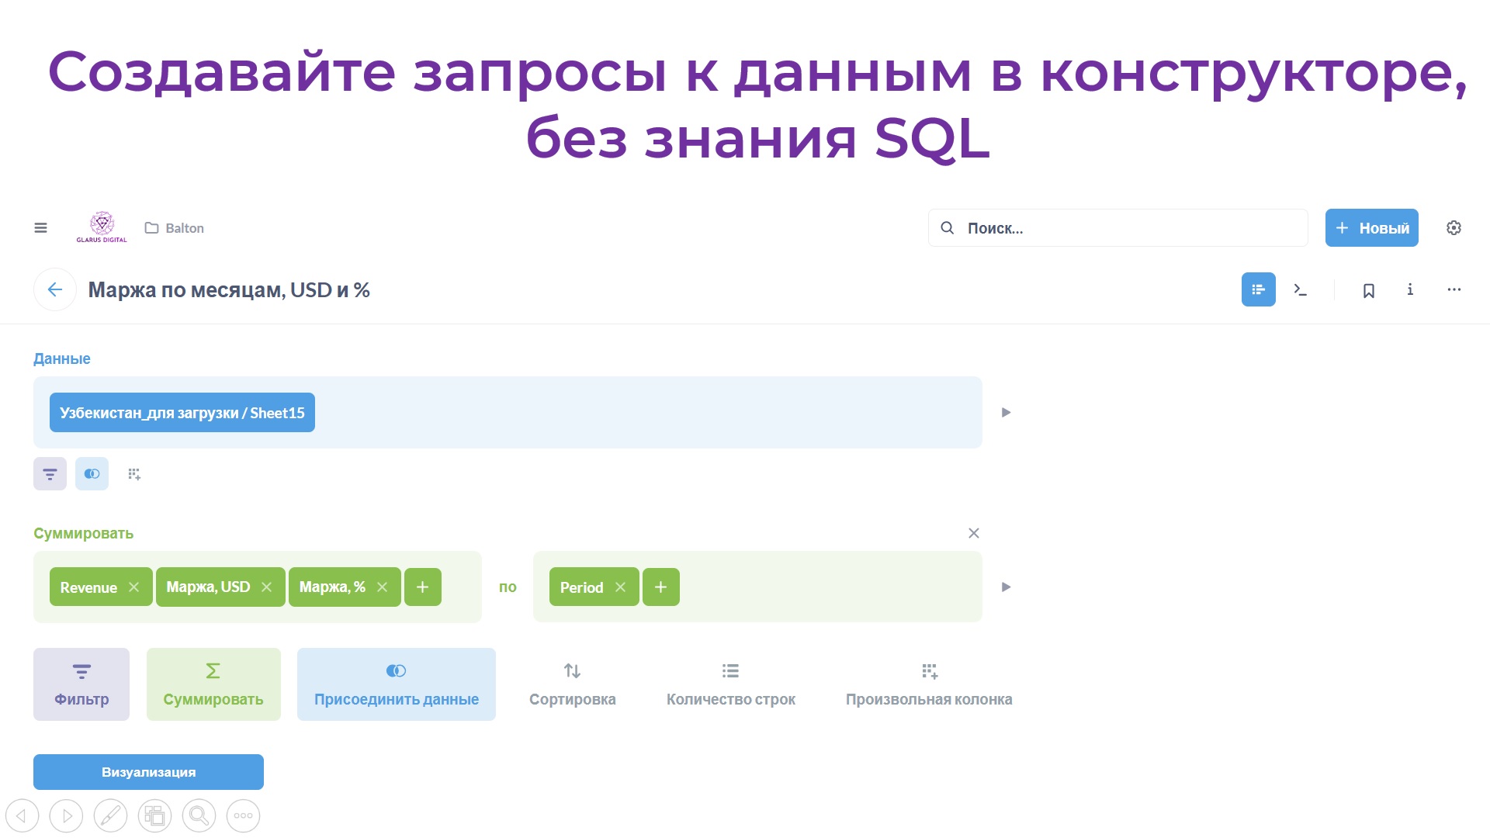Go to previous slide in presentation controls

click(x=22, y=815)
